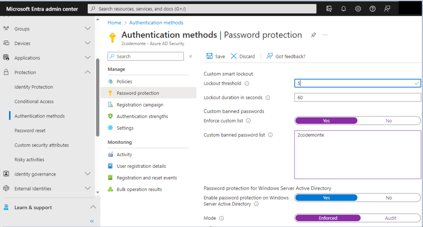Open Conditional Access in sidebar
This screenshot has width=423, height=227.
coord(34,101)
